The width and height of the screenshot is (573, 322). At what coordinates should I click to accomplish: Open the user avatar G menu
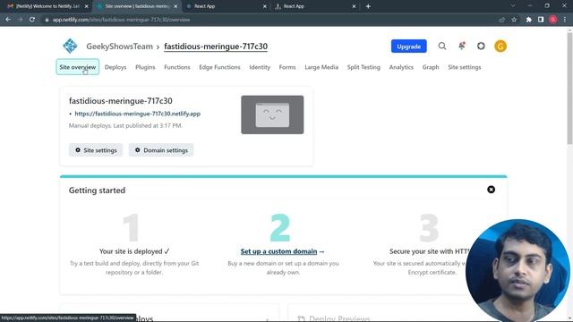[x=500, y=46]
